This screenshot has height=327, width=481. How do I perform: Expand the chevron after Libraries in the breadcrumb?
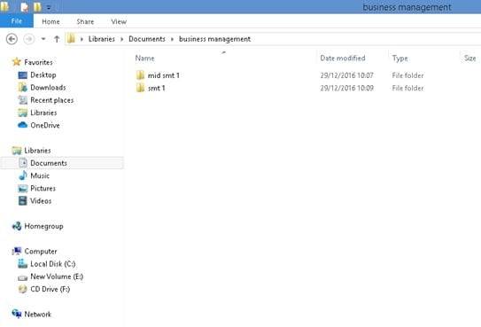click(122, 39)
